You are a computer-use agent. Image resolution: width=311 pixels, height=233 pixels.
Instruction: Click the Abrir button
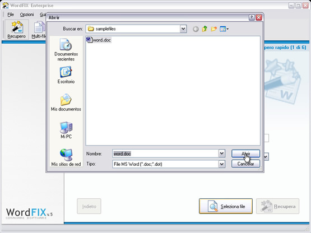pyautogui.click(x=245, y=153)
